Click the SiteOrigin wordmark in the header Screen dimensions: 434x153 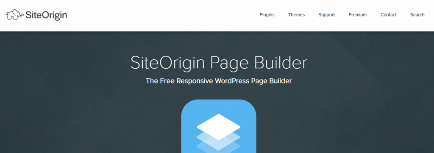pos(46,15)
